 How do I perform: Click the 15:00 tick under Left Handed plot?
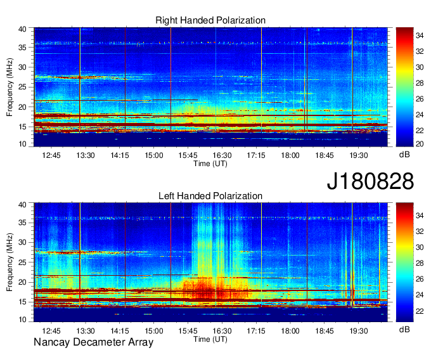point(154,331)
